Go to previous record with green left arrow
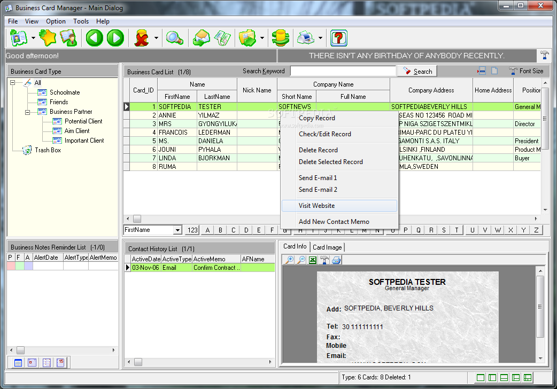The image size is (557, 389). point(95,37)
